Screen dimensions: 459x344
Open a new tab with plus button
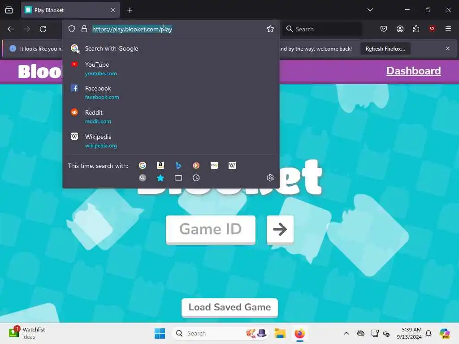pyautogui.click(x=130, y=10)
